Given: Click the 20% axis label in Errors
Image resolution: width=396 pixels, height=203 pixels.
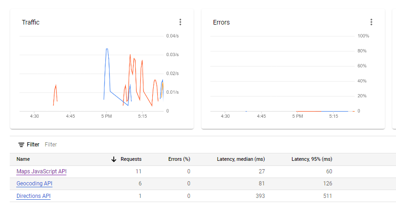Looking at the screenshot, I should pyautogui.click(x=362, y=96).
